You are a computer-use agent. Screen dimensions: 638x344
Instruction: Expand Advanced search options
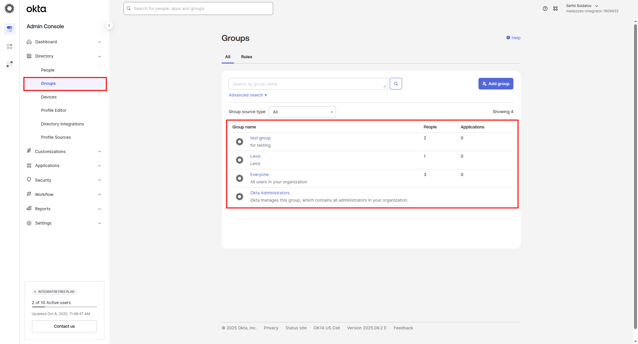pyautogui.click(x=248, y=95)
